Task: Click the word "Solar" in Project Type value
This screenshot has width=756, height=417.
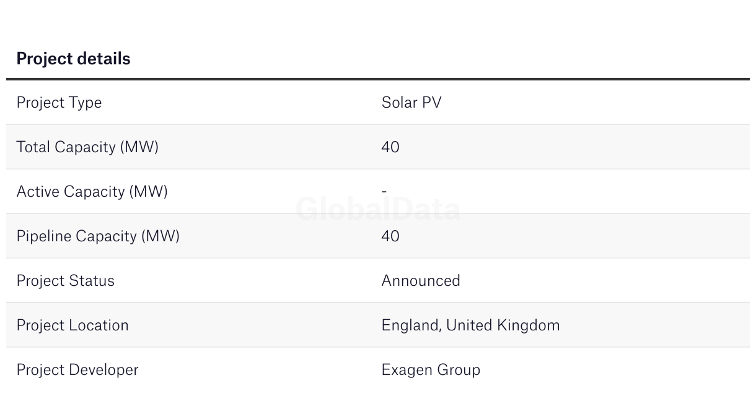Action: (x=400, y=103)
